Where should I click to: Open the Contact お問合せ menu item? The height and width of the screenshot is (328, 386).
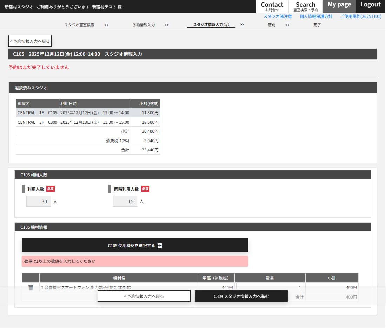(x=272, y=6)
